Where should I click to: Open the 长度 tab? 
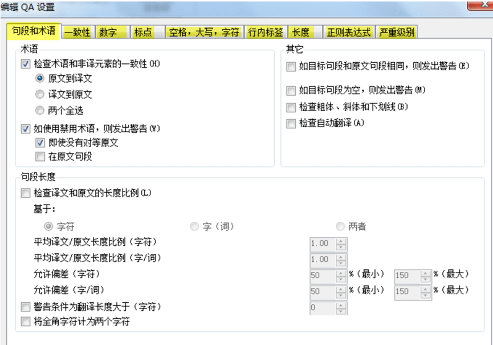tap(305, 32)
